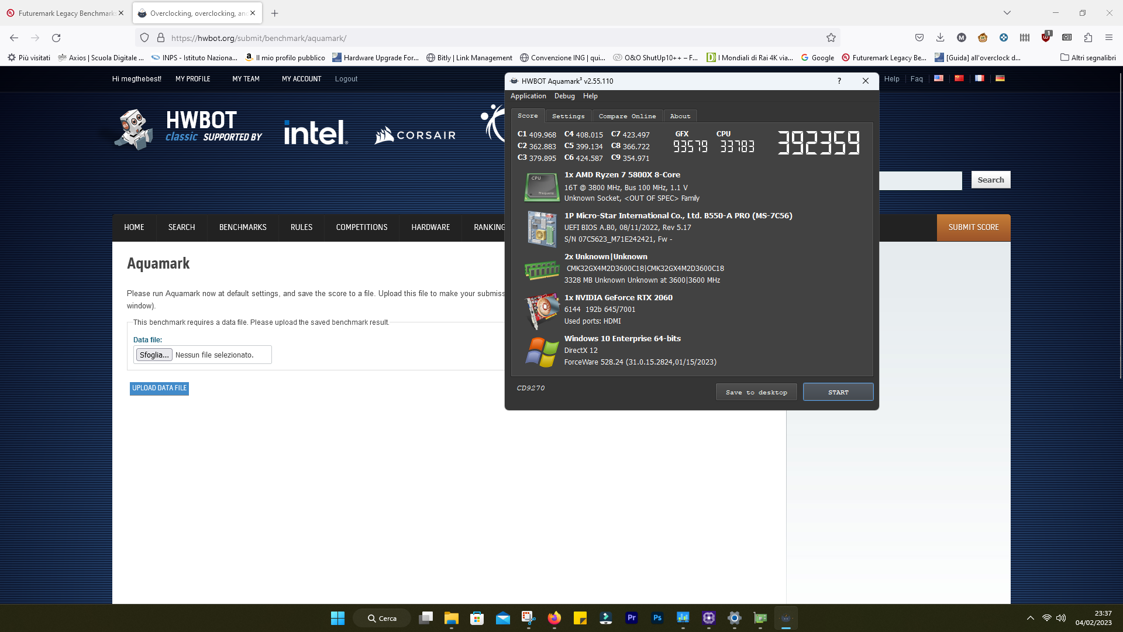Open MY PROFILE link
Screen dimensions: 1123x632
tap(192, 78)
